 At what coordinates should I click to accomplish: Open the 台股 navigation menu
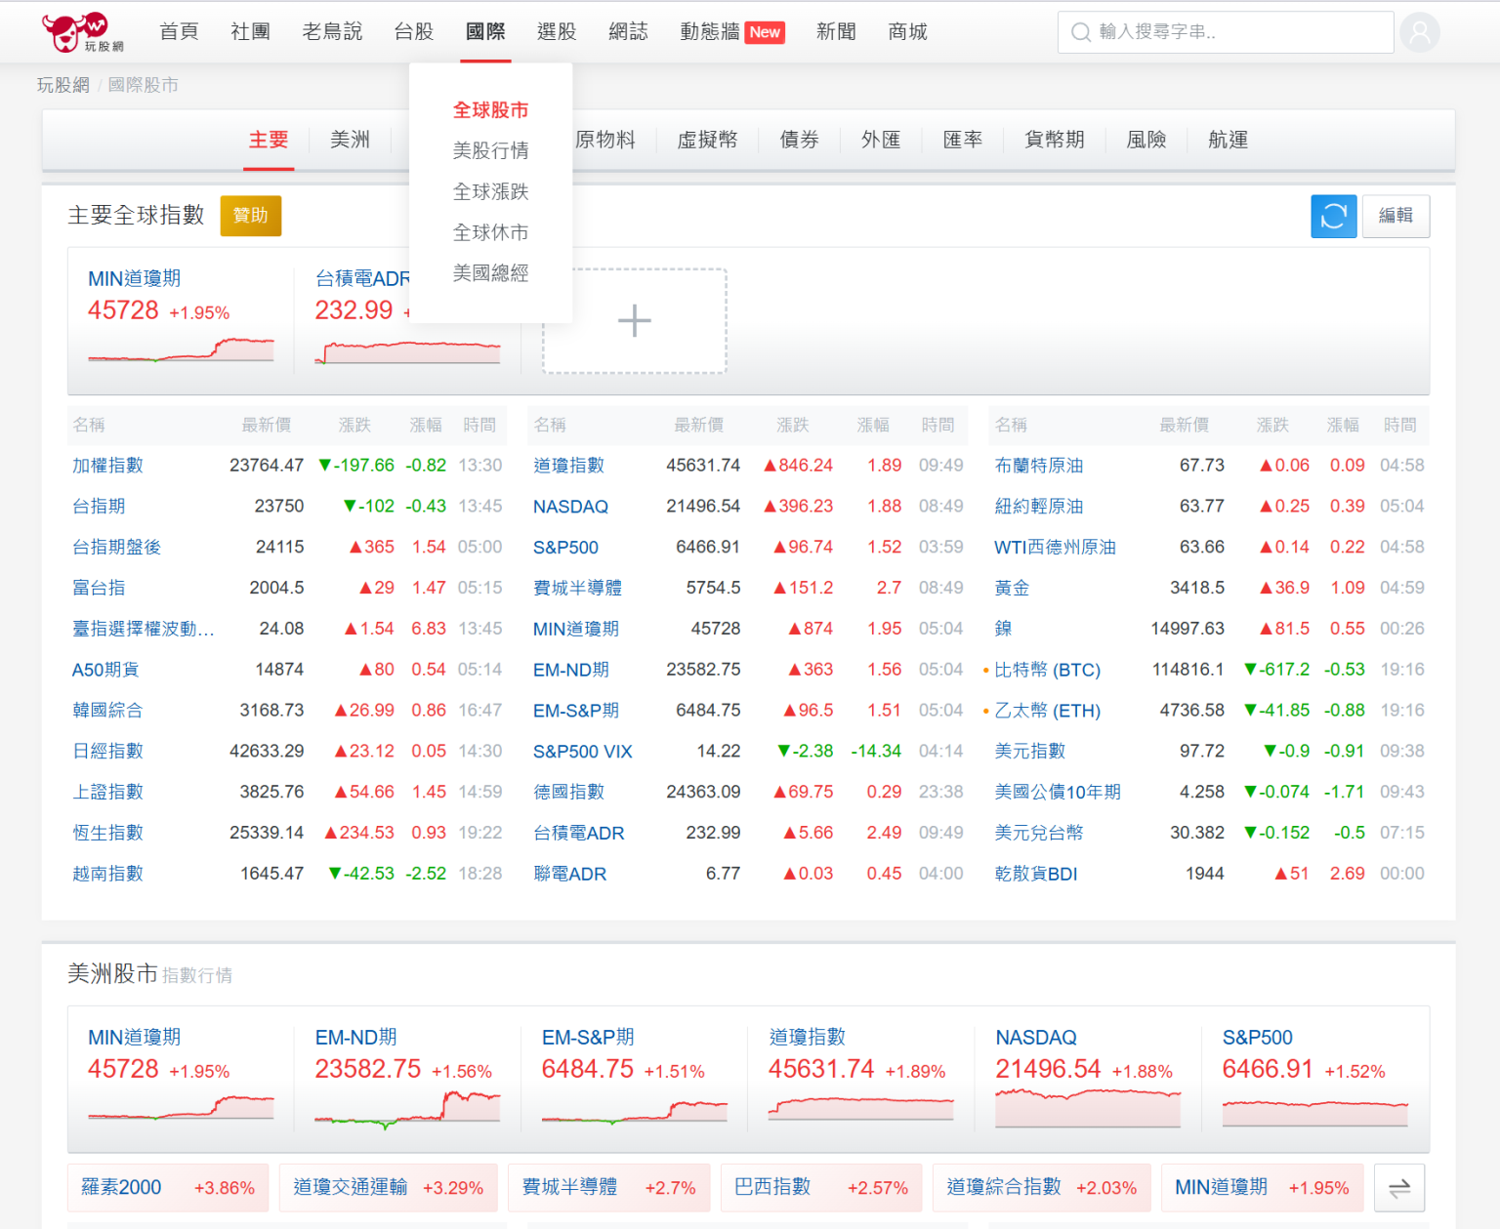pyautogui.click(x=413, y=32)
